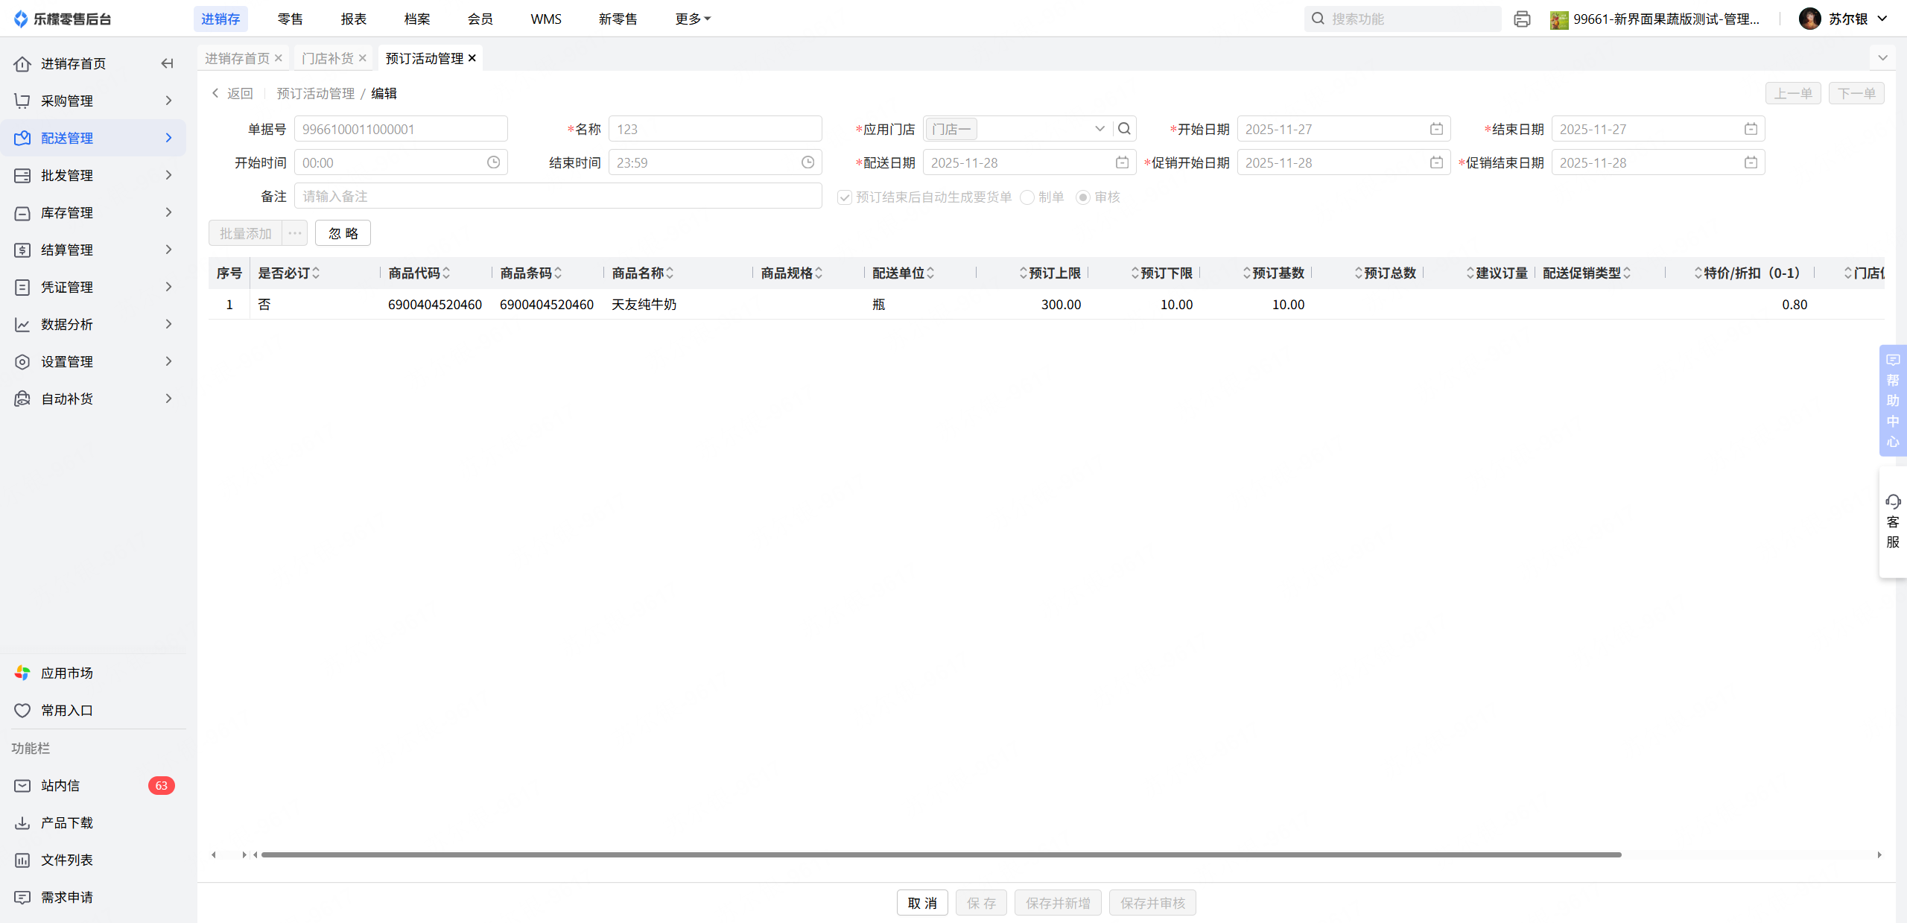This screenshot has height=923, width=1907.
Task: Select the 制单 radio button
Action: tap(1027, 197)
